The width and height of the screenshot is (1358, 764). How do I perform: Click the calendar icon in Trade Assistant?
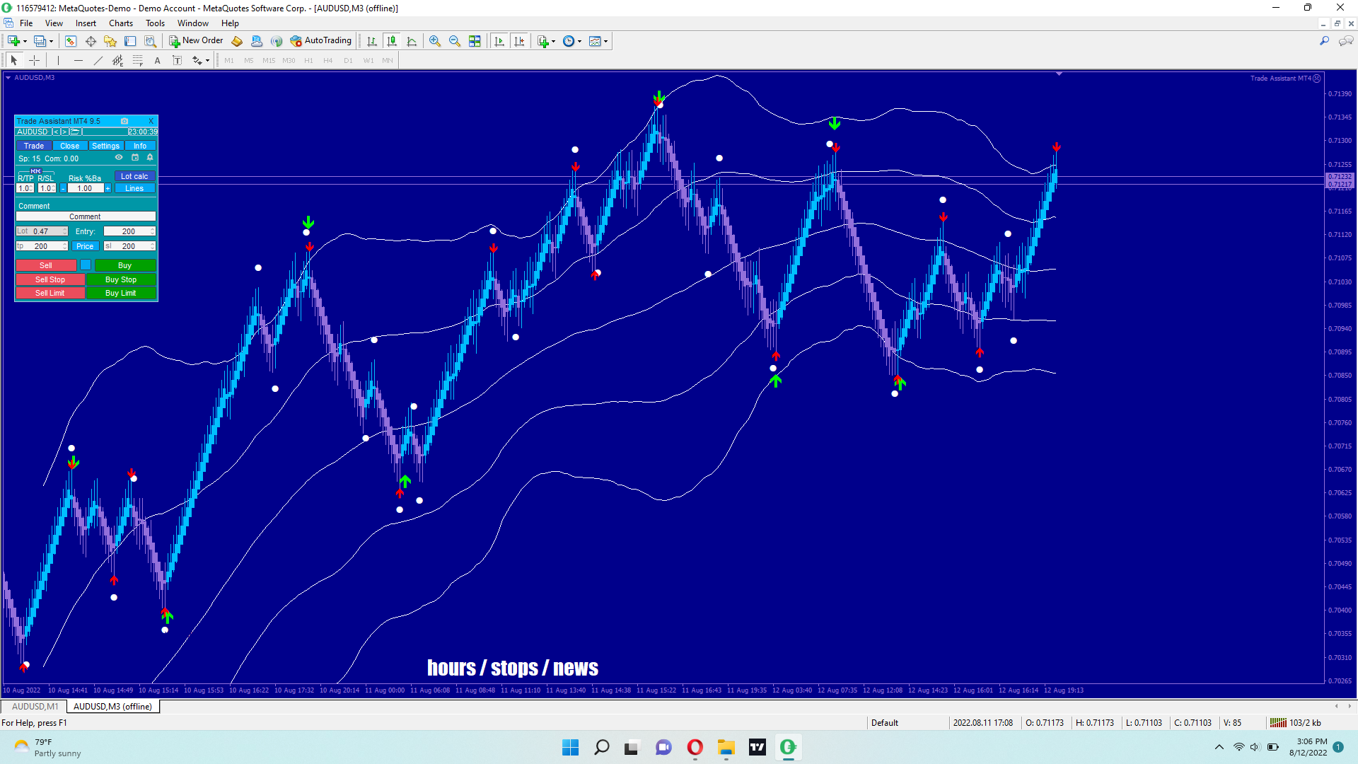(134, 158)
